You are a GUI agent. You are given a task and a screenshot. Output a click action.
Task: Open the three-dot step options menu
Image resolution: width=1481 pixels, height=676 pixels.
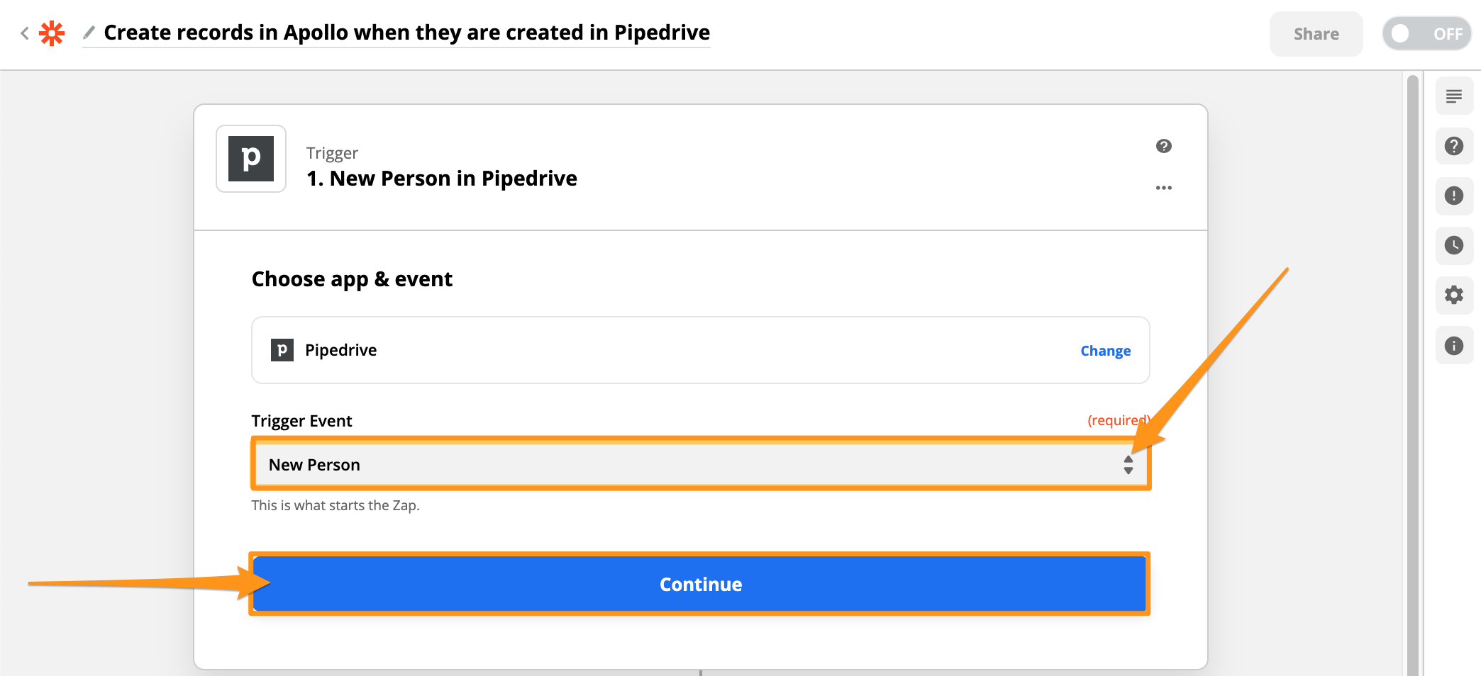tap(1164, 188)
